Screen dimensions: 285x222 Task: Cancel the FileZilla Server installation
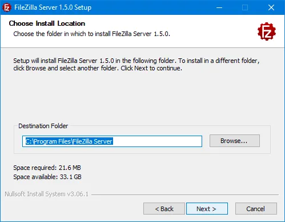[256, 209]
